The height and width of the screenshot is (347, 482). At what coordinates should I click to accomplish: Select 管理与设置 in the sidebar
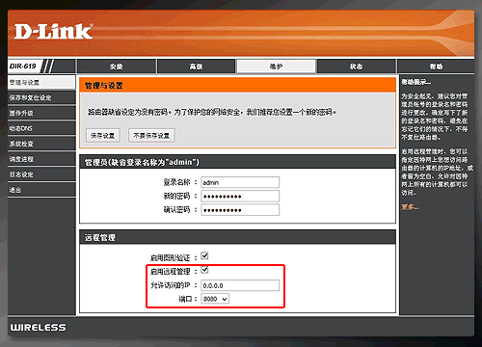tap(41, 82)
